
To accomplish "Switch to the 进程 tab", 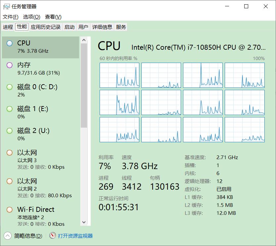I will [x=8, y=27].
